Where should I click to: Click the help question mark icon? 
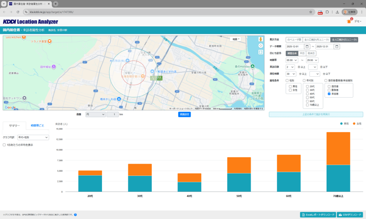75,215
